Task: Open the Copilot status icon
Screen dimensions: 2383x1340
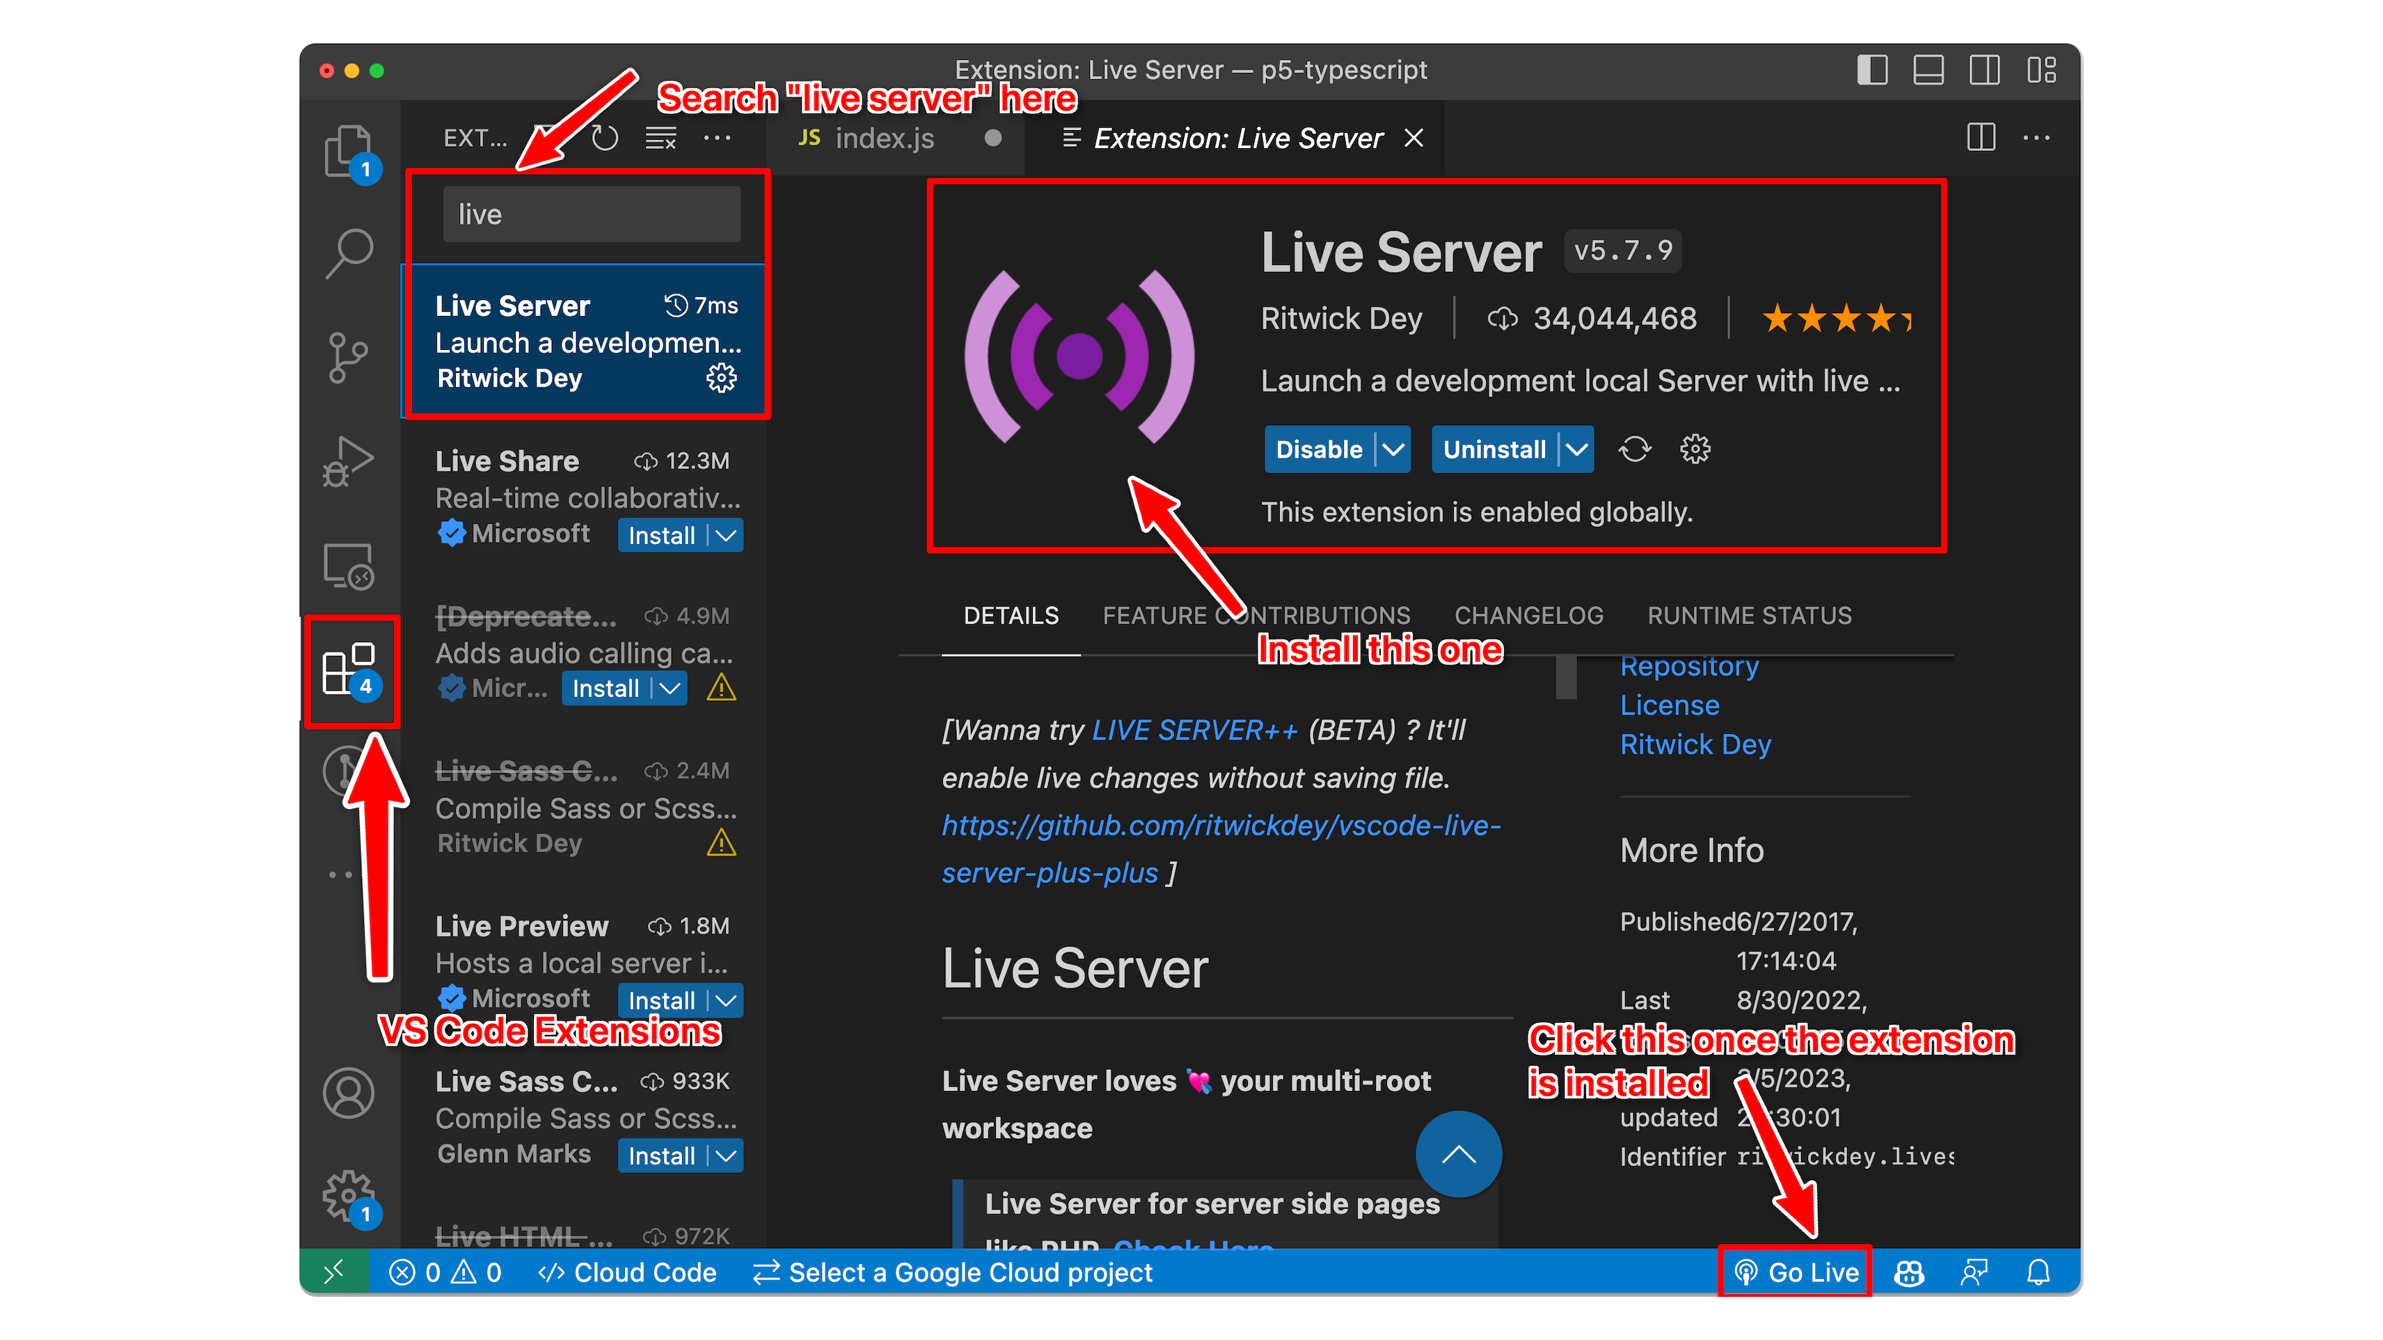Action: click(1908, 1273)
